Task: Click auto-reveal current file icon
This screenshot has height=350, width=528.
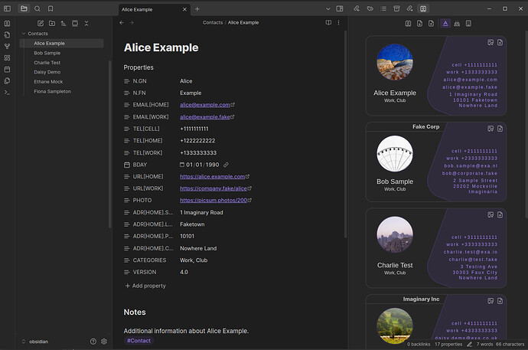Action: [75, 23]
